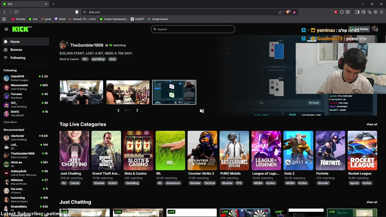The width and height of the screenshot is (386, 217).
Task: Open the browser main menu
Action: (x=381, y=12)
